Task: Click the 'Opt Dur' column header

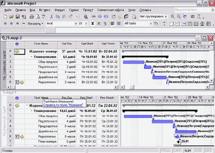Action: coord(67,45)
